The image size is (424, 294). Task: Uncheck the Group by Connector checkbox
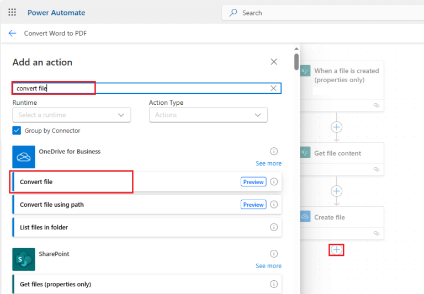click(x=17, y=131)
